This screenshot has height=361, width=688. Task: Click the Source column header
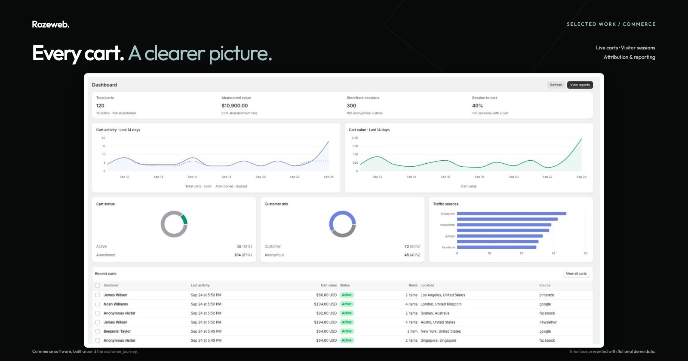545,285
